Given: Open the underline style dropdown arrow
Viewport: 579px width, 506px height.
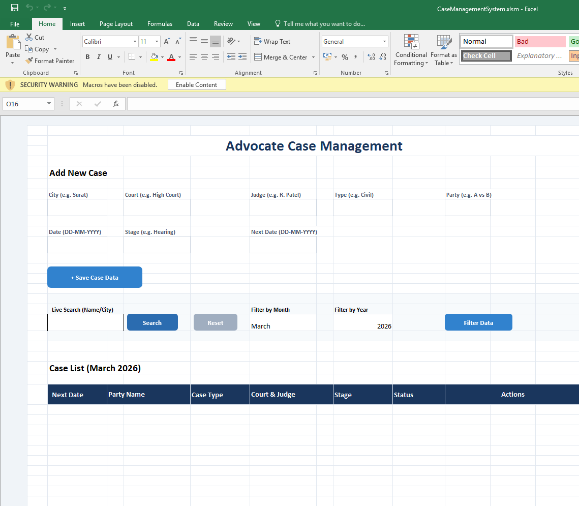Looking at the screenshot, I should coord(118,57).
